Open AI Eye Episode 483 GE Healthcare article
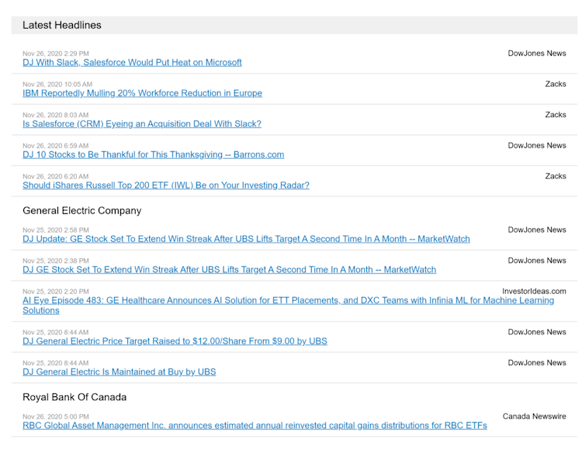Viewport: 582px width, 463px height. [x=288, y=301]
